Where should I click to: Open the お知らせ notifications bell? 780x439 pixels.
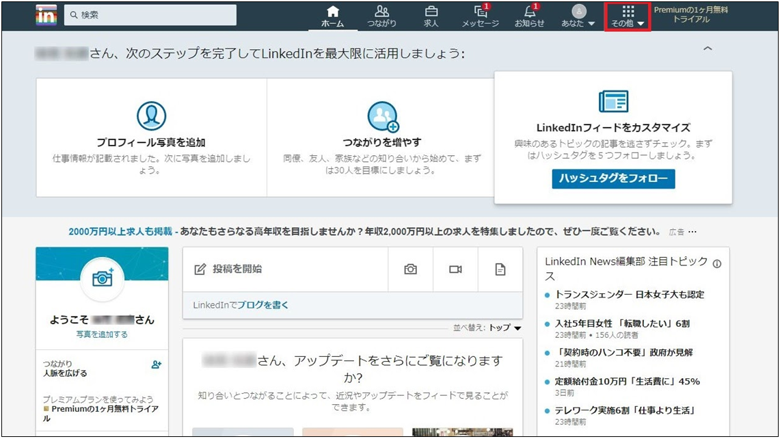pyautogui.click(x=529, y=16)
